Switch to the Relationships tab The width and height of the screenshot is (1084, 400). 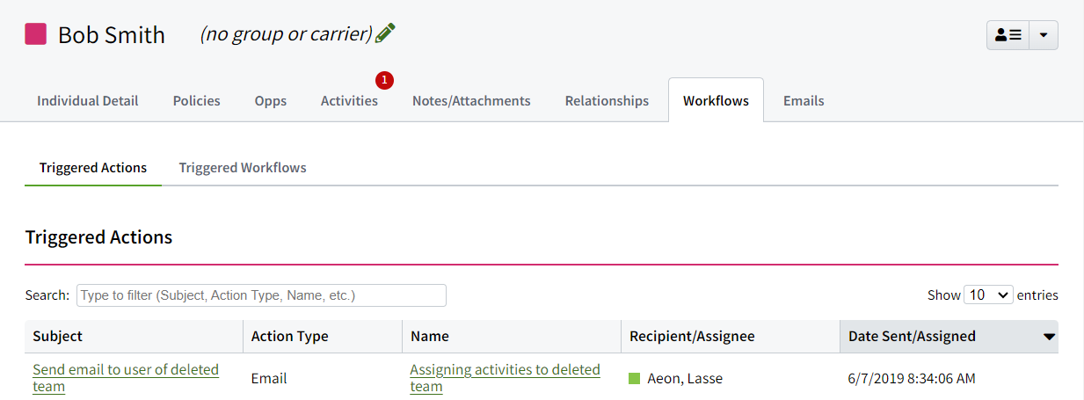pos(607,100)
